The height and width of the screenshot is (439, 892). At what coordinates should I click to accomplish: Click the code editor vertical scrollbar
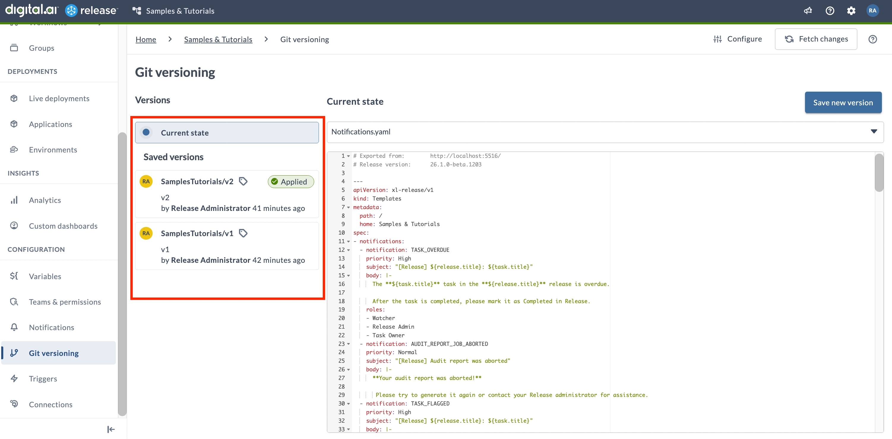coord(879,173)
